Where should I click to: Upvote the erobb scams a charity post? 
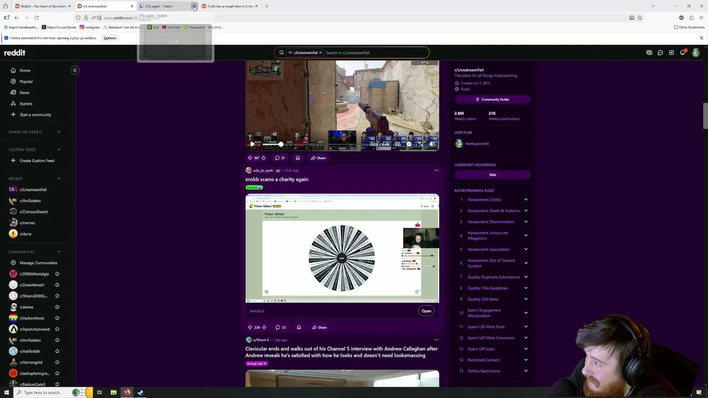250,327
